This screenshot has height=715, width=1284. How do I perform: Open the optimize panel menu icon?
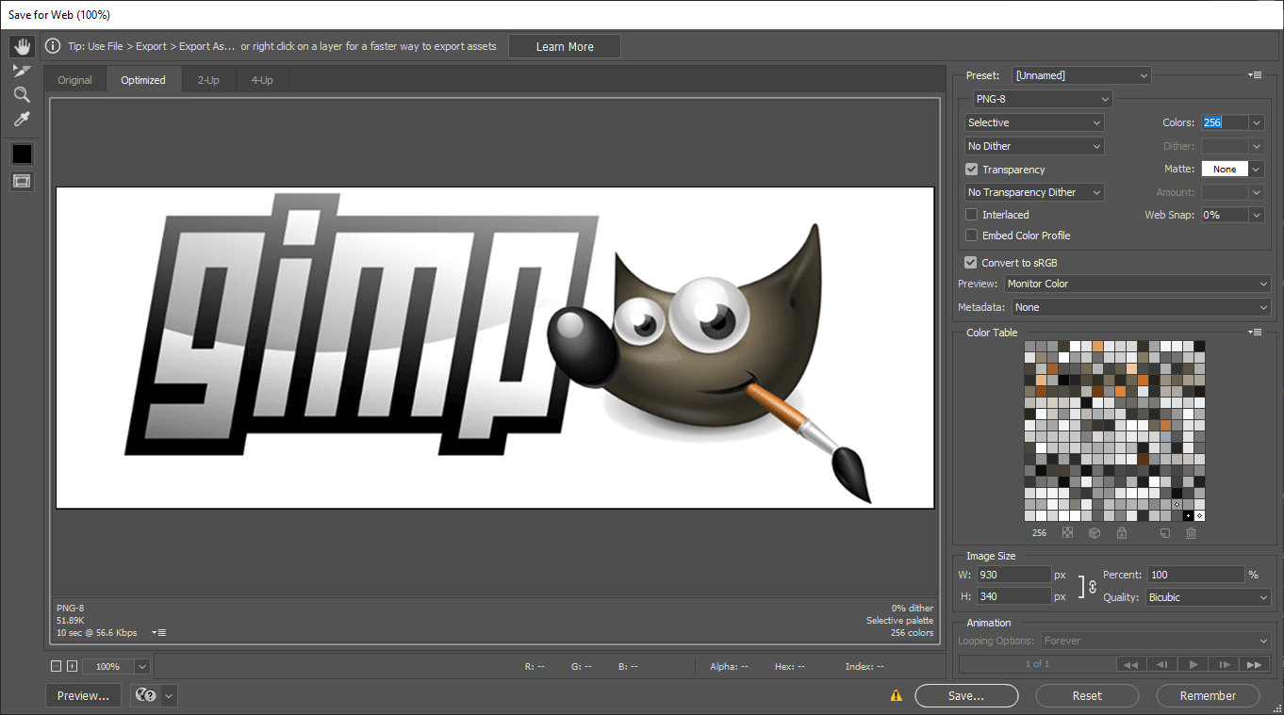click(x=1255, y=74)
